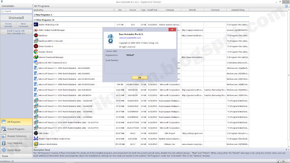Sort by the Version column header

(133, 10)
